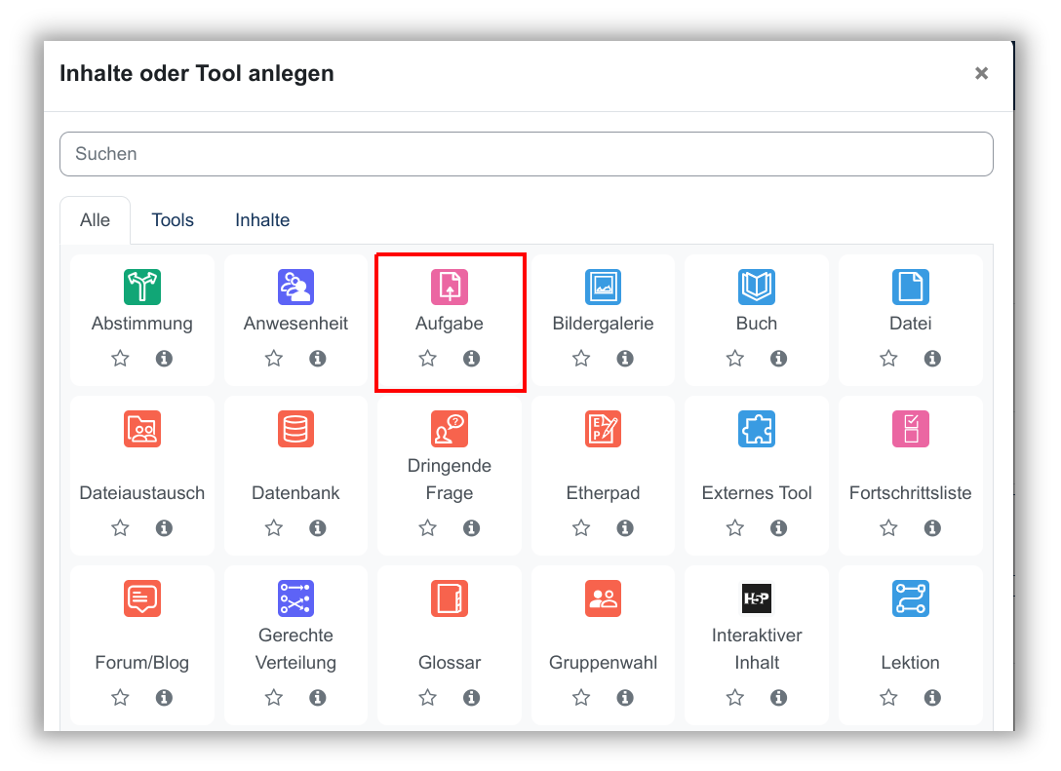Image resolution: width=1061 pixels, height=771 pixels.
Task: Select the H5P Interaktiver Inhalt icon
Action: coord(757,598)
